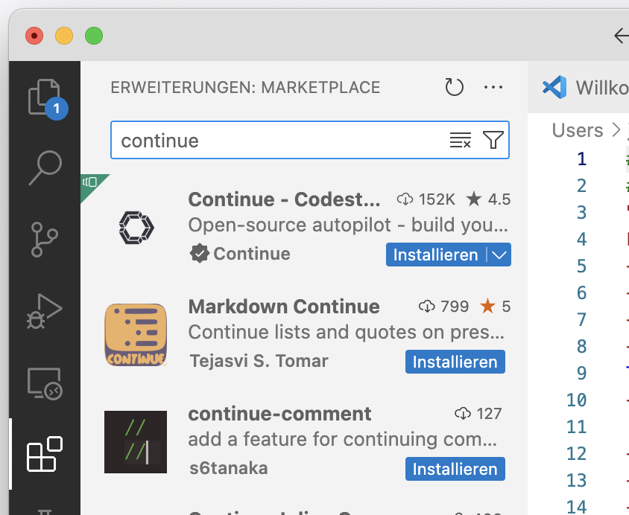Install the Continue - Codestral extension

[436, 255]
